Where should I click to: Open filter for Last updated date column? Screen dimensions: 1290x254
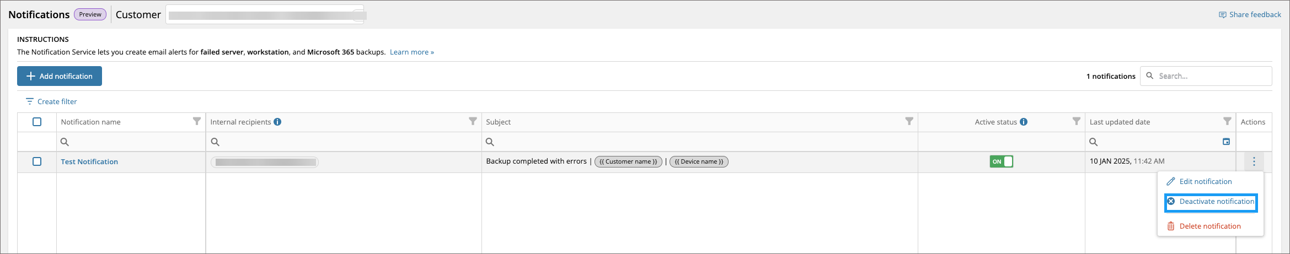pyautogui.click(x=1227, y=121)
